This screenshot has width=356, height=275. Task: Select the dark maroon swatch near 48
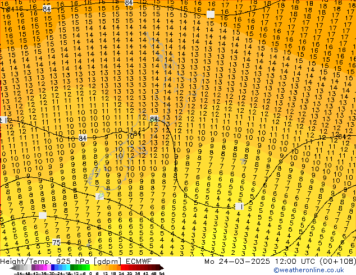tap(158, 268)
